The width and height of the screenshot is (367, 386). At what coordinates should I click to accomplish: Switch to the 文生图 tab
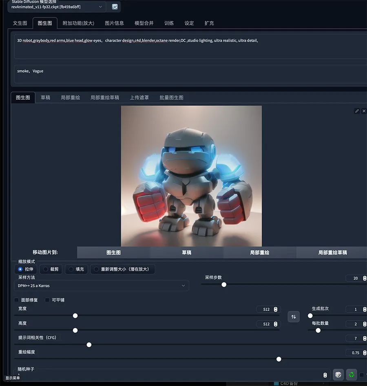20,23
